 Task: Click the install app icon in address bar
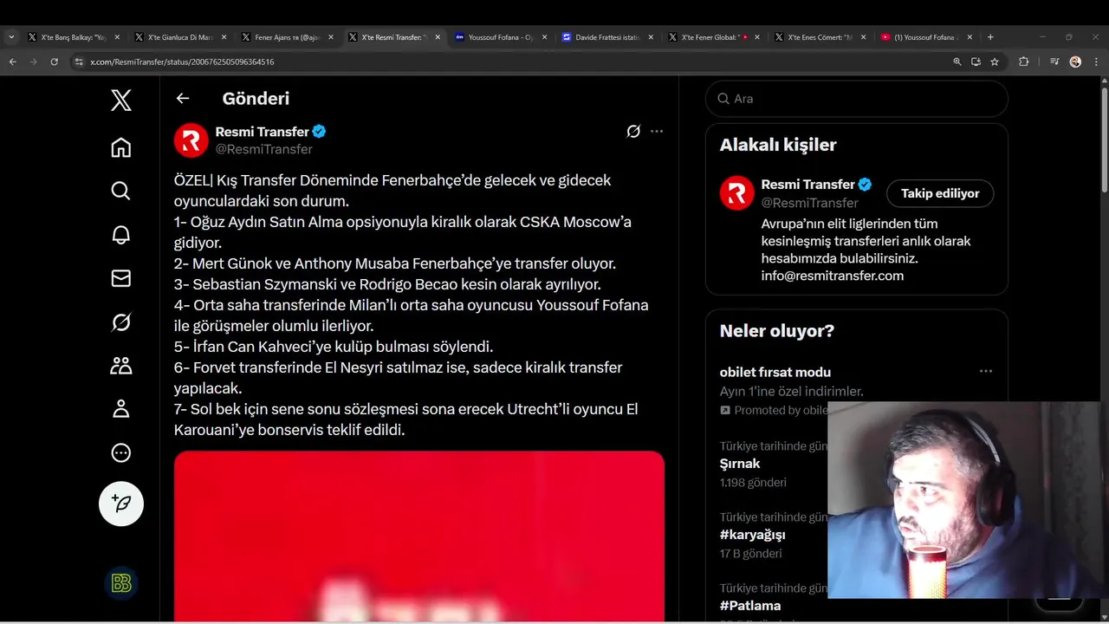click(x=976, y=62)
